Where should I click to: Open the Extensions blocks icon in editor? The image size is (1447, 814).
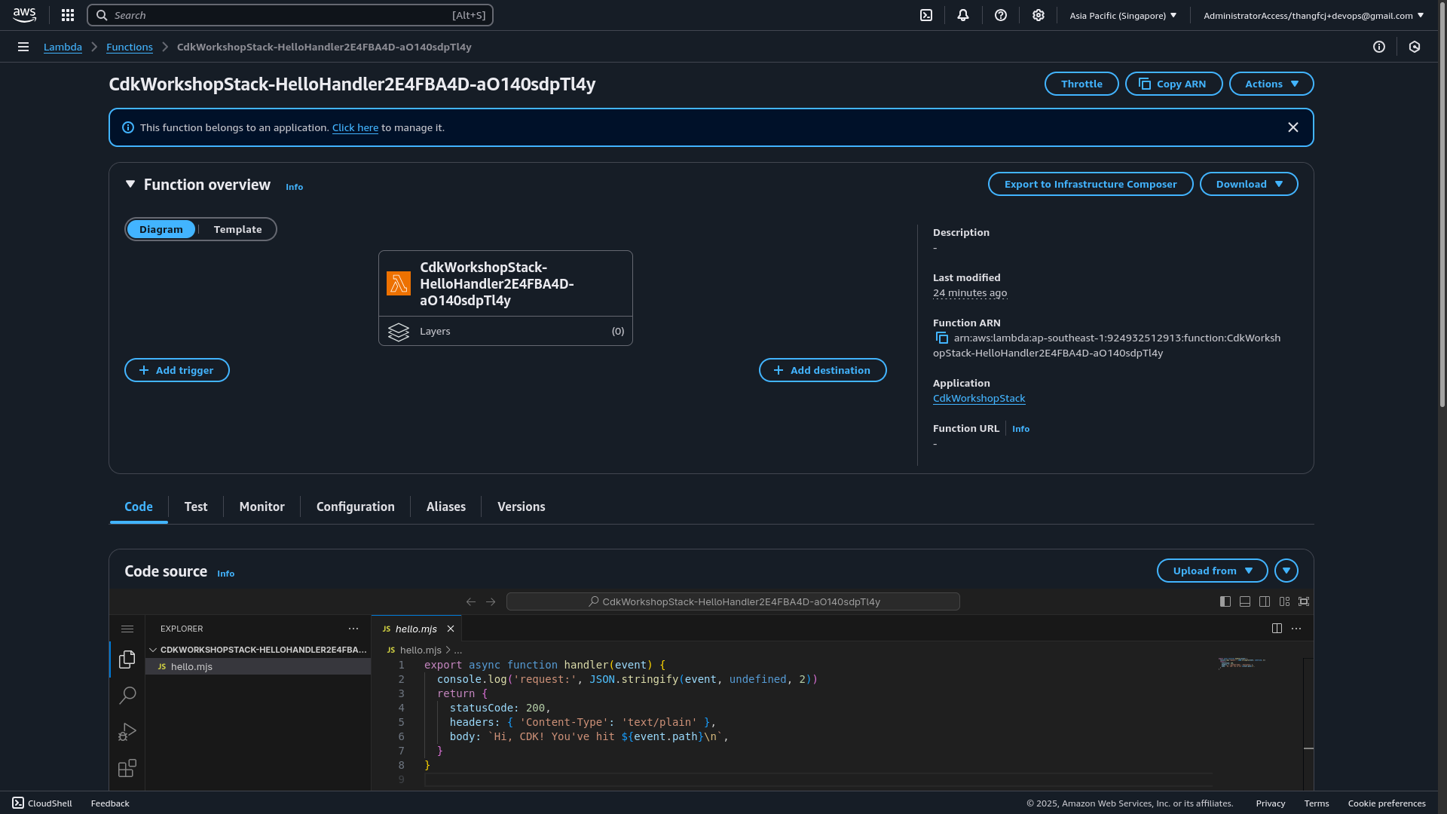pos(127,768)
